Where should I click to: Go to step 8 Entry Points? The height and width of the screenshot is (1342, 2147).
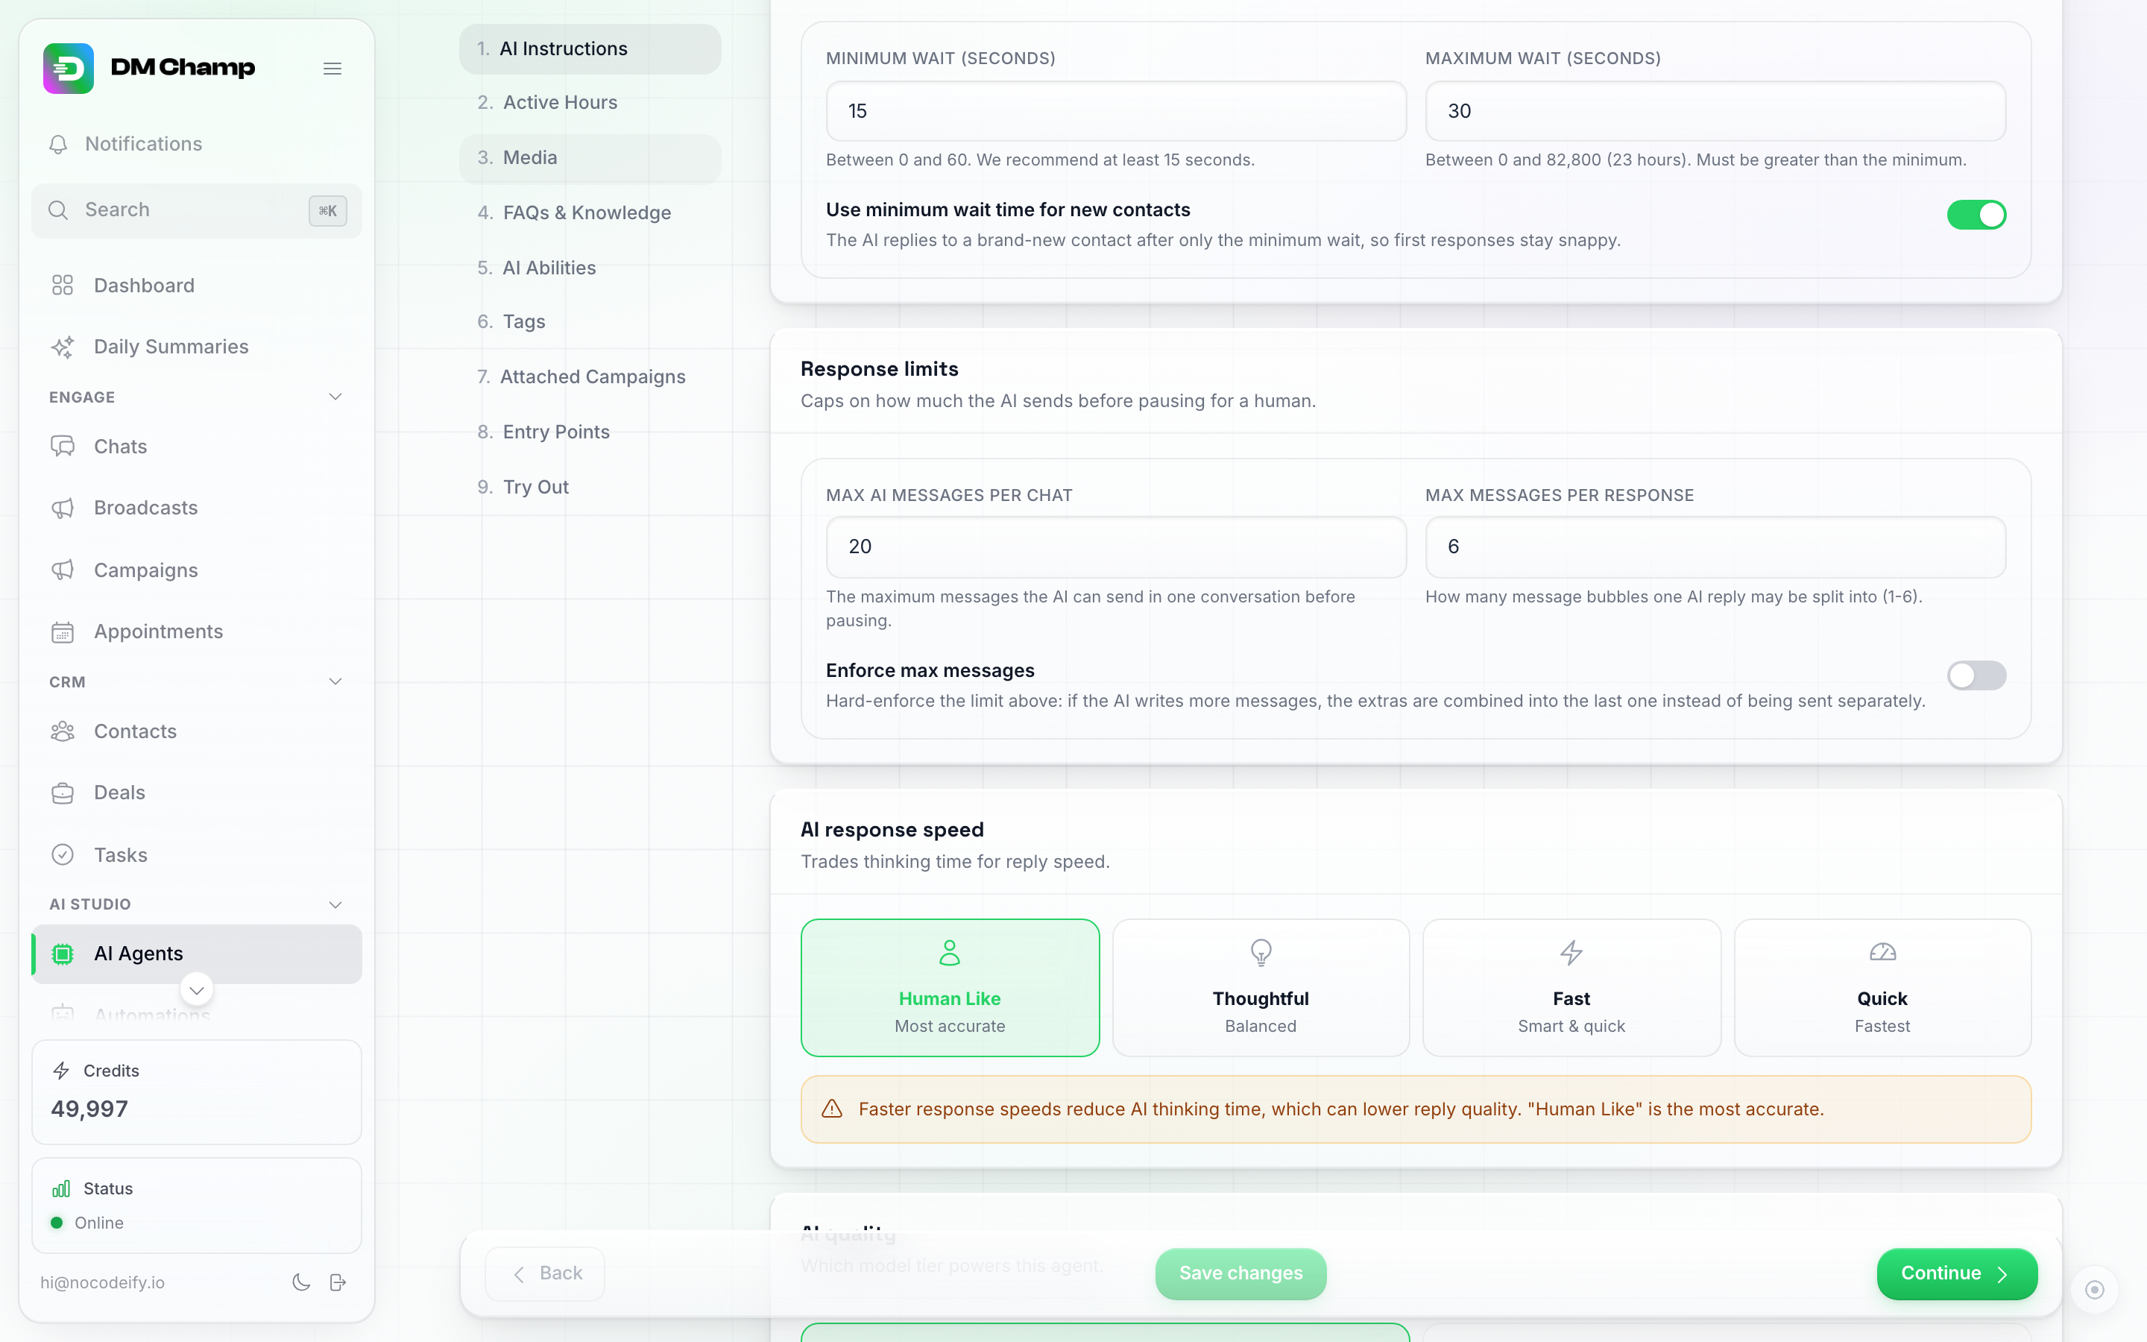coord(590,432)
